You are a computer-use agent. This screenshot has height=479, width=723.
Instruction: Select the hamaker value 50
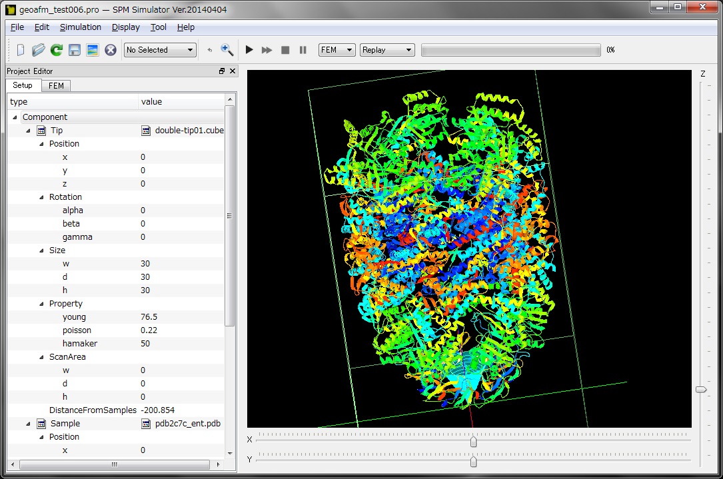(145, 344)
